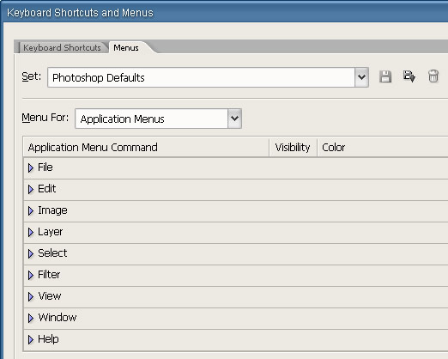Expand the Layer menu commands

click(x=31, y=232)
